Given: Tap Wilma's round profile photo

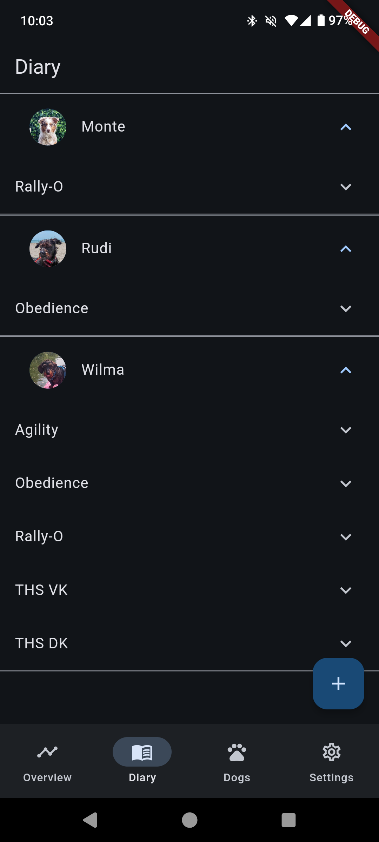Looking at the screenshot, I should 48,370.
